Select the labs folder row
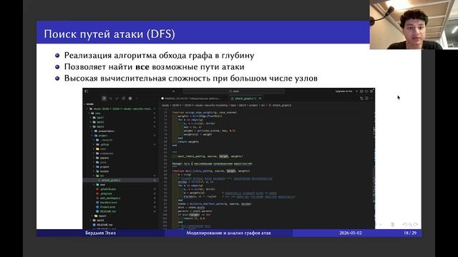The width and height of the screenshot is (458, 257). pos(121,113)
